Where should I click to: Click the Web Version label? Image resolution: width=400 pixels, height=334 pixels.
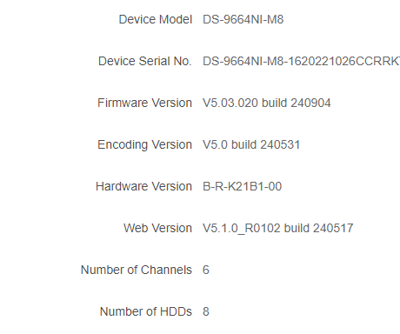(157, 228)
